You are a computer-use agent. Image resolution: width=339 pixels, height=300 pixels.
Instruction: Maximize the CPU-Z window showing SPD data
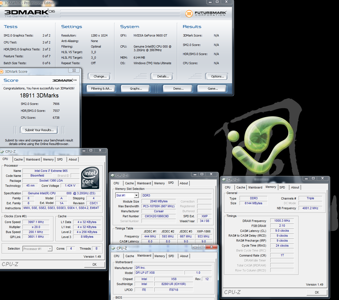click(x=202, y=174)
